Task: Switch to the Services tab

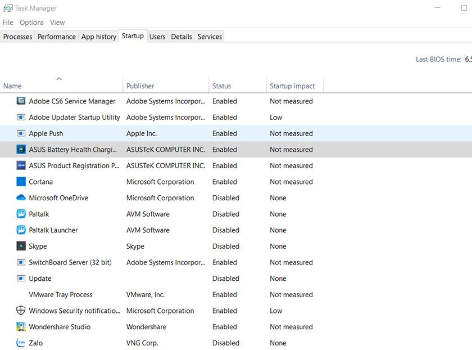Action: tap(209, 36)
